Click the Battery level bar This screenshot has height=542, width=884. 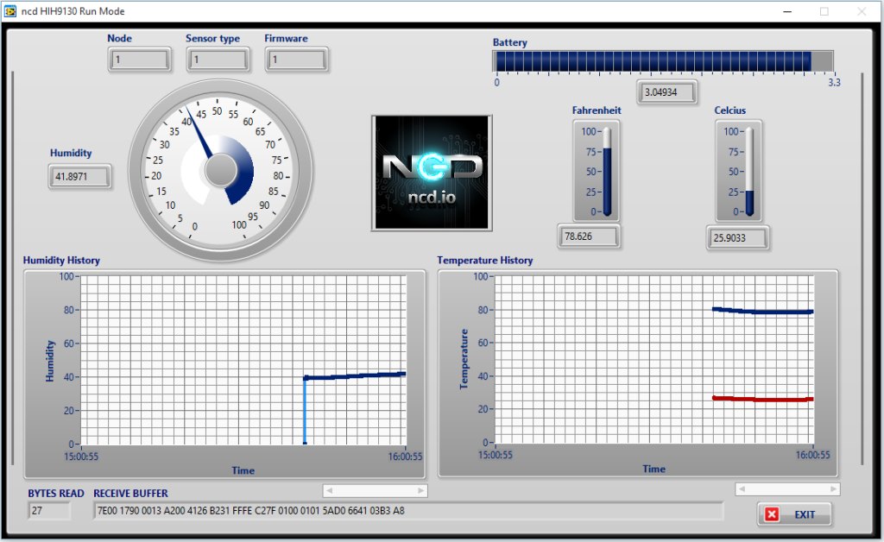click(662, 61)
